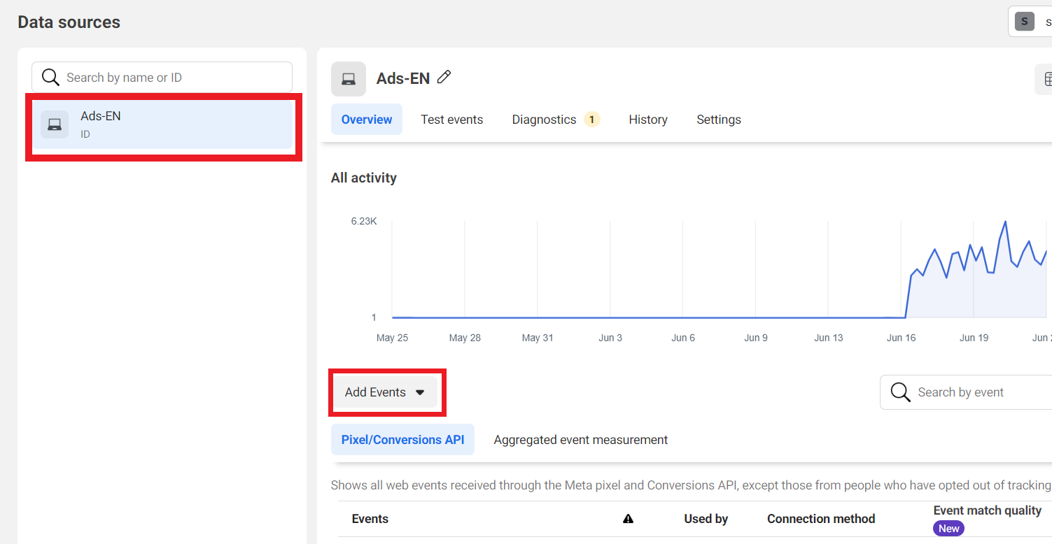Click the pencil edit icon beside Ads-EN
Viewport: 1052px width, 544px height.
(x=444, y=78)
